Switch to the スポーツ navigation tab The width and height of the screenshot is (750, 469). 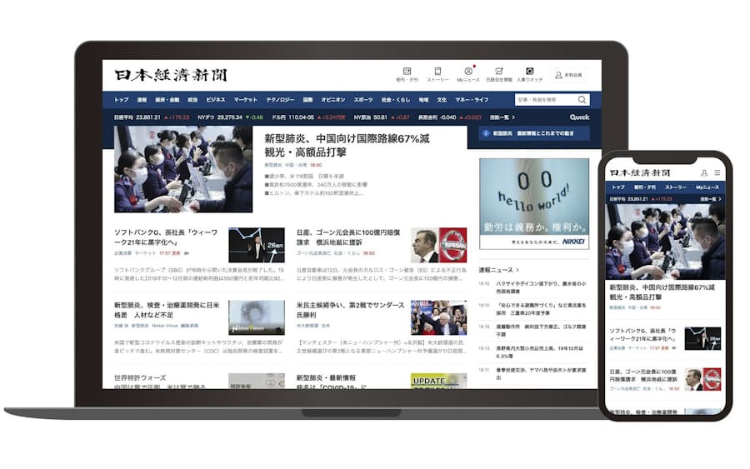point(363,99)
